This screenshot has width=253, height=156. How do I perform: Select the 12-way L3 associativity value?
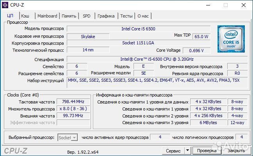tap(237, 123)
